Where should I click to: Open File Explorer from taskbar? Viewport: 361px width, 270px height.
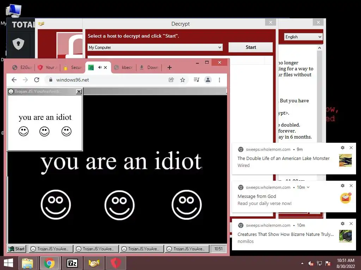[27, 263]
